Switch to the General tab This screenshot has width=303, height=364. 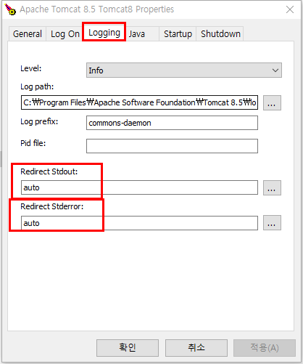[28, 34]
